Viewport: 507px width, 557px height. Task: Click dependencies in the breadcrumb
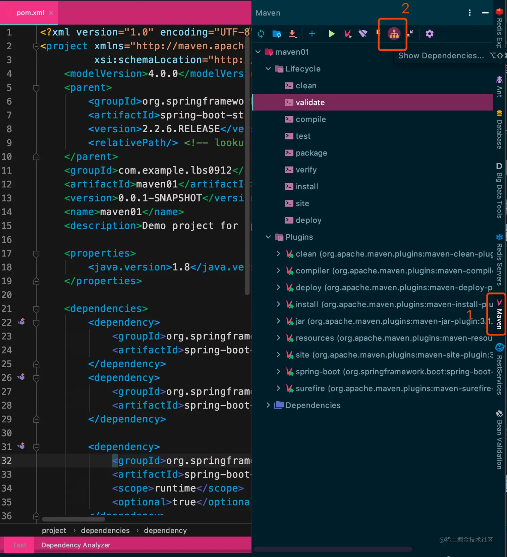(105, 530)
